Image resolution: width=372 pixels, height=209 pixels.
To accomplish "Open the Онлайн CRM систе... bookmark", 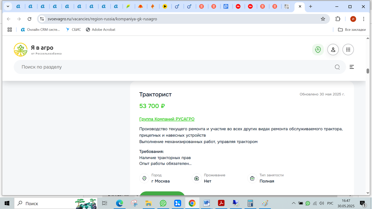I will [40, 30].
